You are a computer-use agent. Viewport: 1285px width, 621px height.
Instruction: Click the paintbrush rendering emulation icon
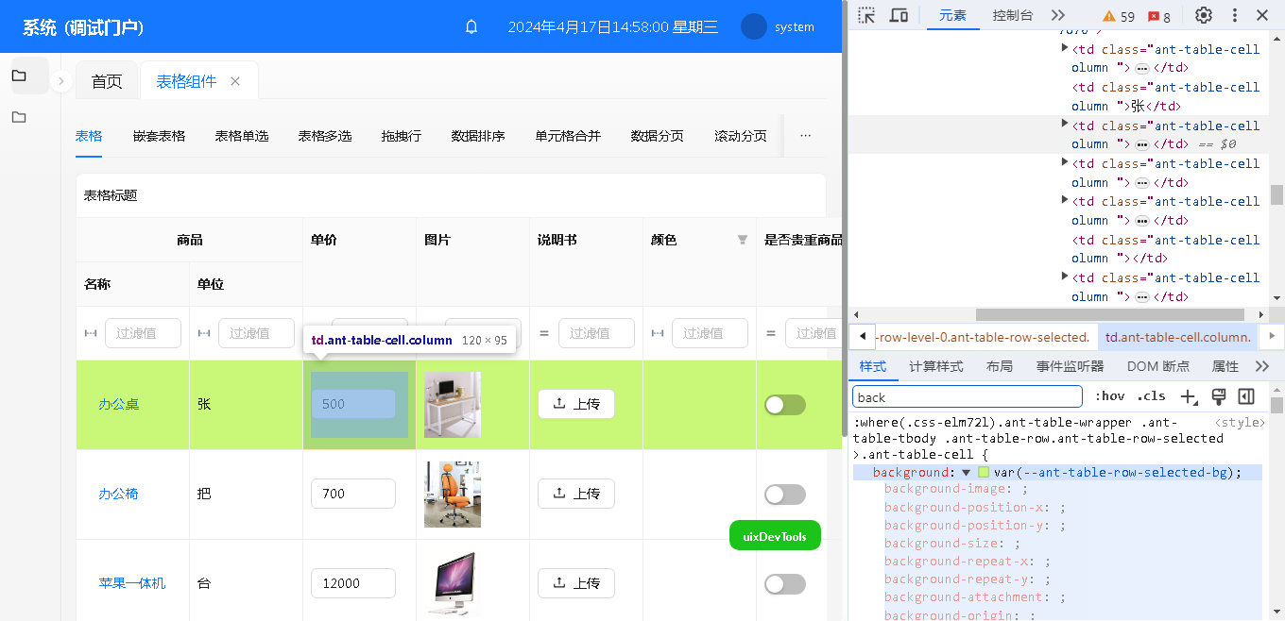tap(1218, 396)
